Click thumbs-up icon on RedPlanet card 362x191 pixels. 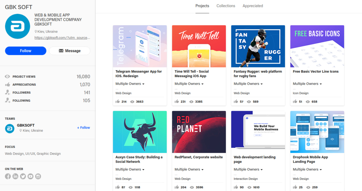click(177, 187)
